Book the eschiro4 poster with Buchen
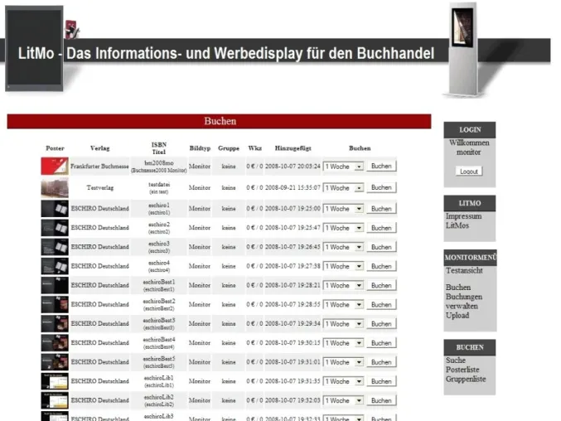This screenshot has width=561, height=421. (381, 267)
